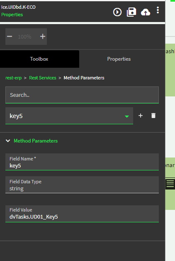
Task: Click the Field Data Type string selector
Action: click(x=82, y=185)
